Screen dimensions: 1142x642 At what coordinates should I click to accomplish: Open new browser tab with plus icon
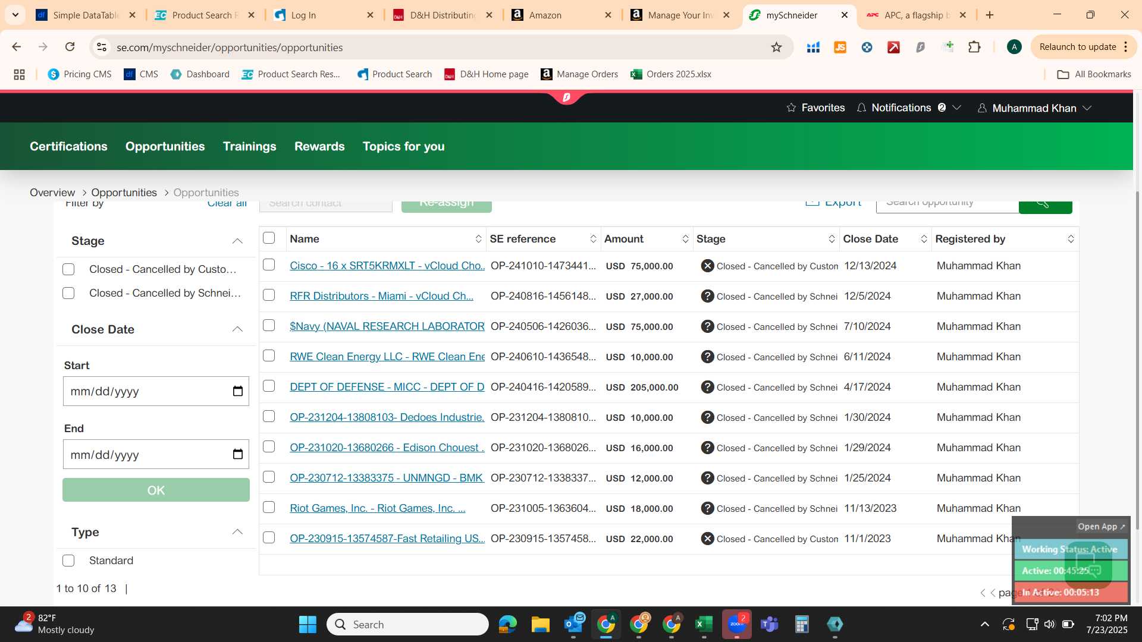click(x=990, y=15)
